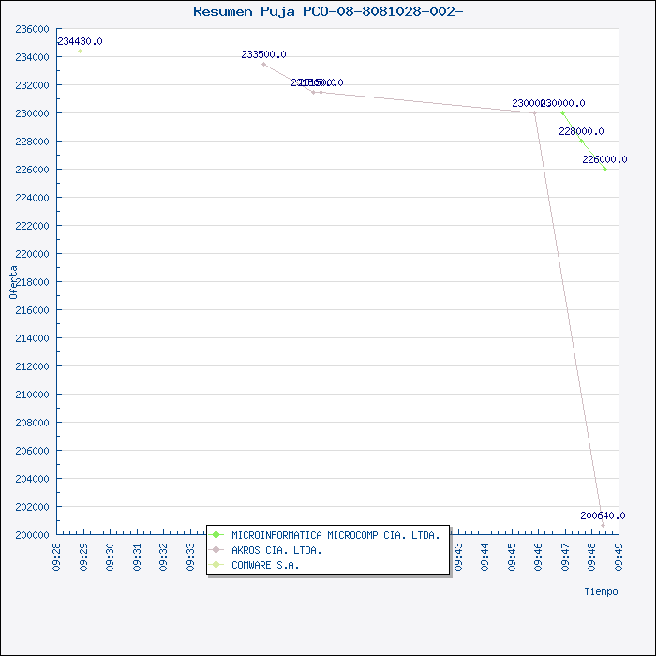The height and width of the screenshot is (656, 656).
Task: Click the 236000 y-axis value
Action: (x=33, y=29)
